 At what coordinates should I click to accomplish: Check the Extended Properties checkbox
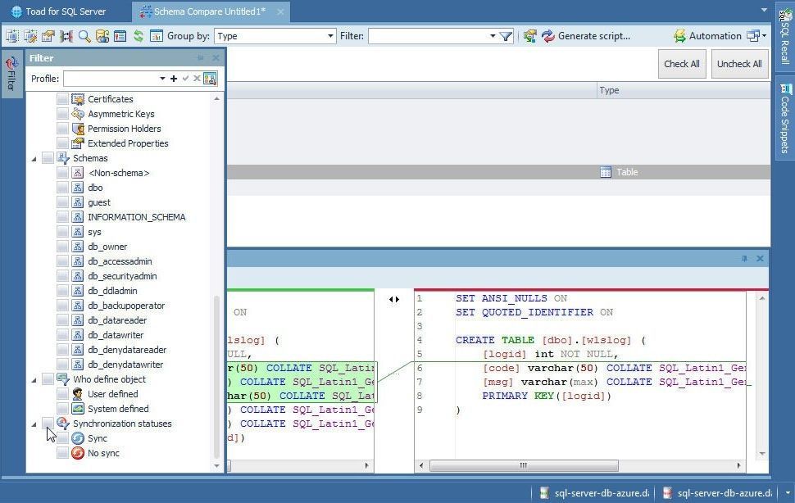pos(62,143)
